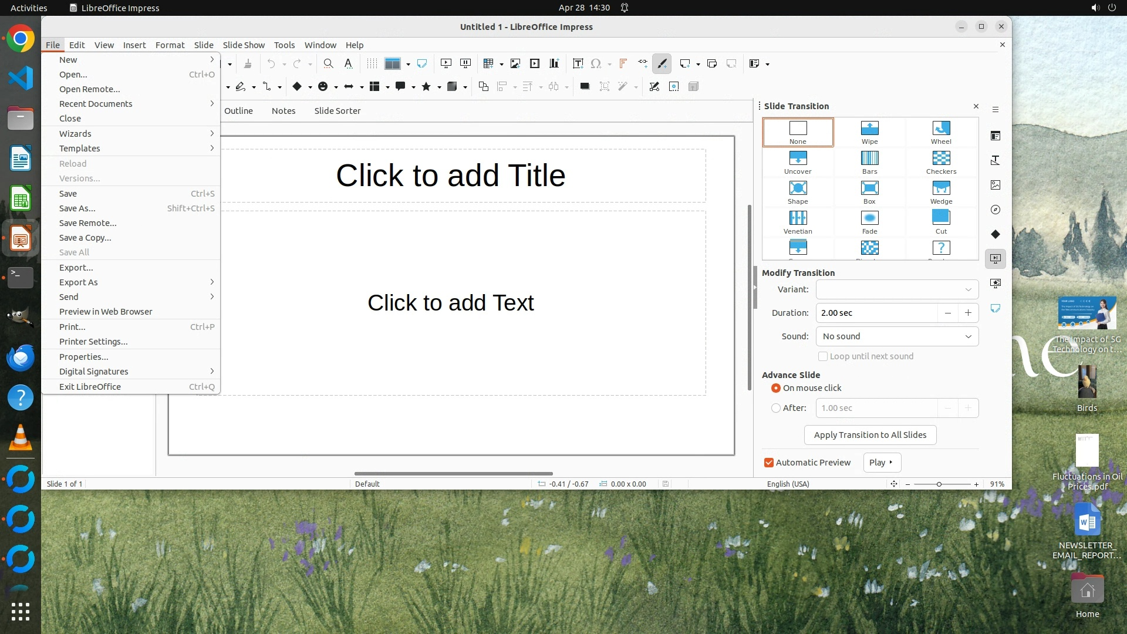Open the sidebar Gallery deck icon
The height and width of the screenshot is (634, 1127).
tap(996, 185)
